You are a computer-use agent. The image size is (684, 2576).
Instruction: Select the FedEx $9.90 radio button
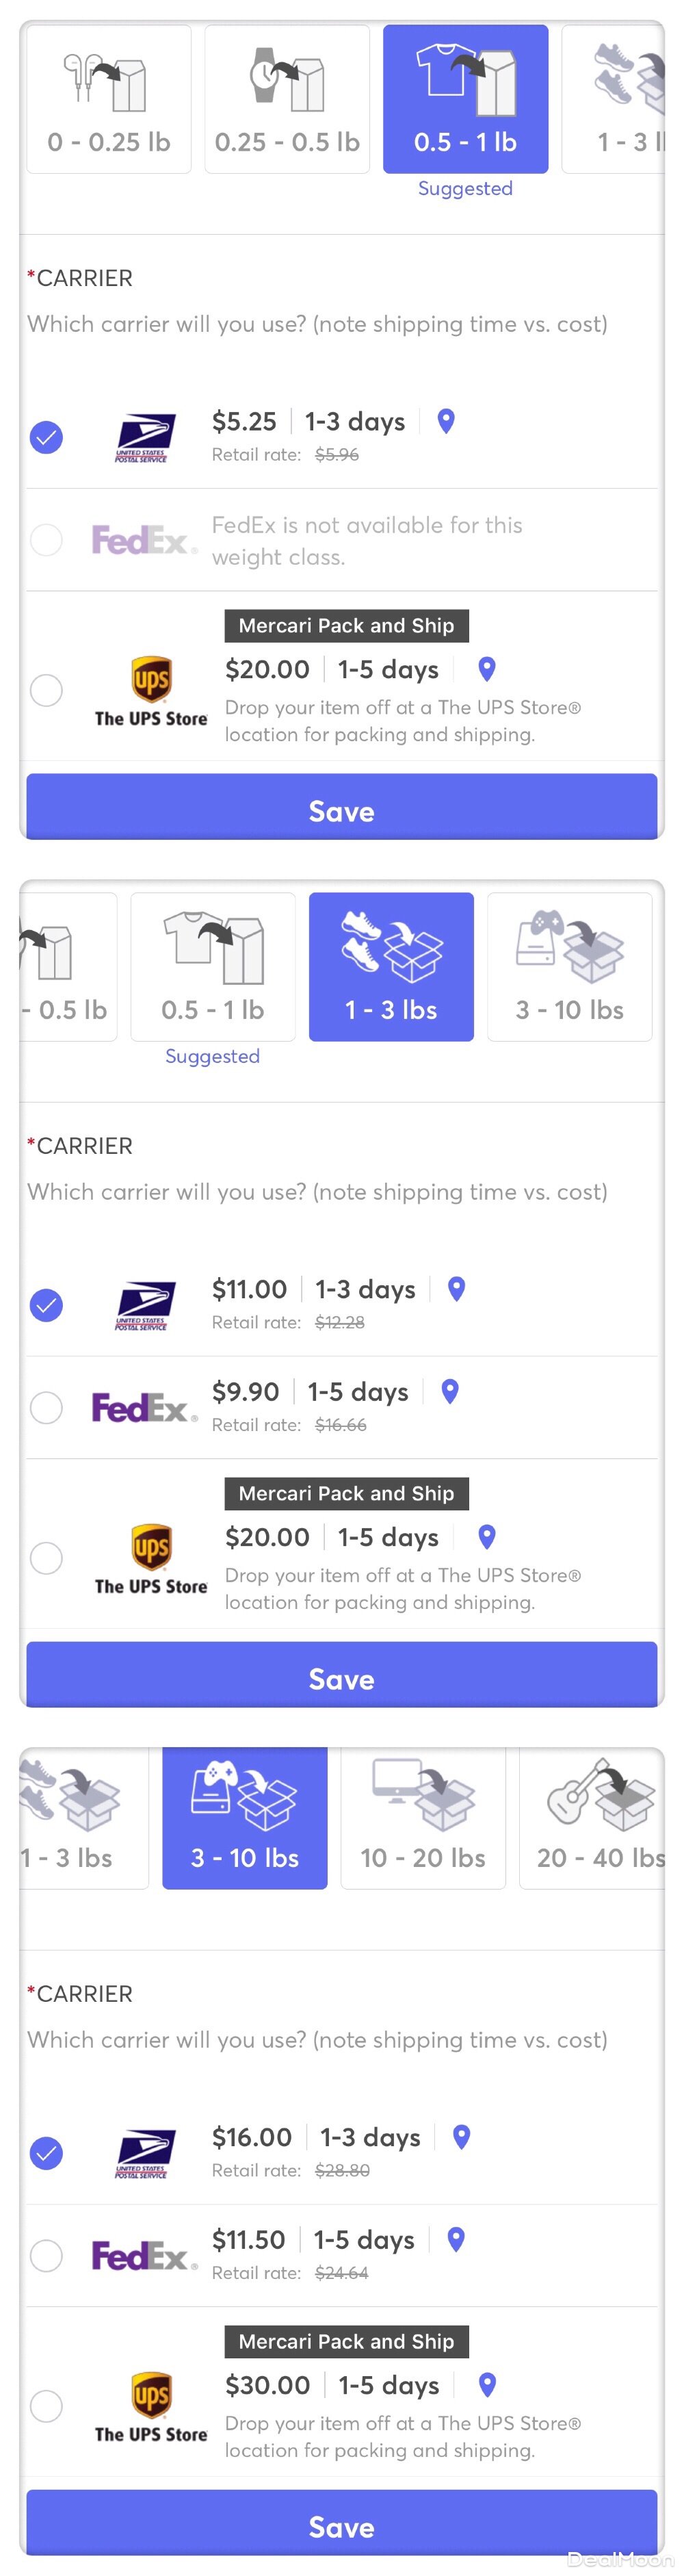pos(46,1408)
